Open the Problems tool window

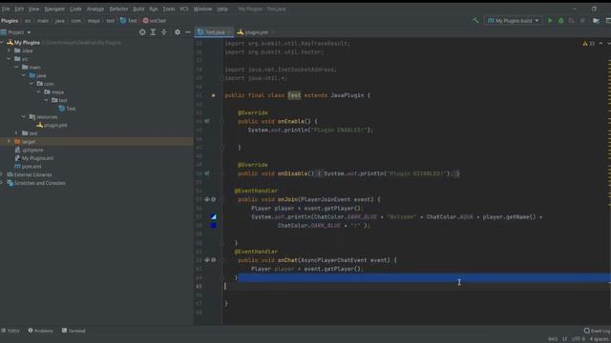coord(40,331)
